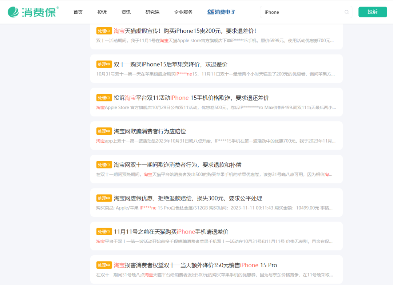Click 处理中 badge on 天猫购买iPhone请退差价 complaint
Viewport: 393px width, 285px height.
point(104,232)
